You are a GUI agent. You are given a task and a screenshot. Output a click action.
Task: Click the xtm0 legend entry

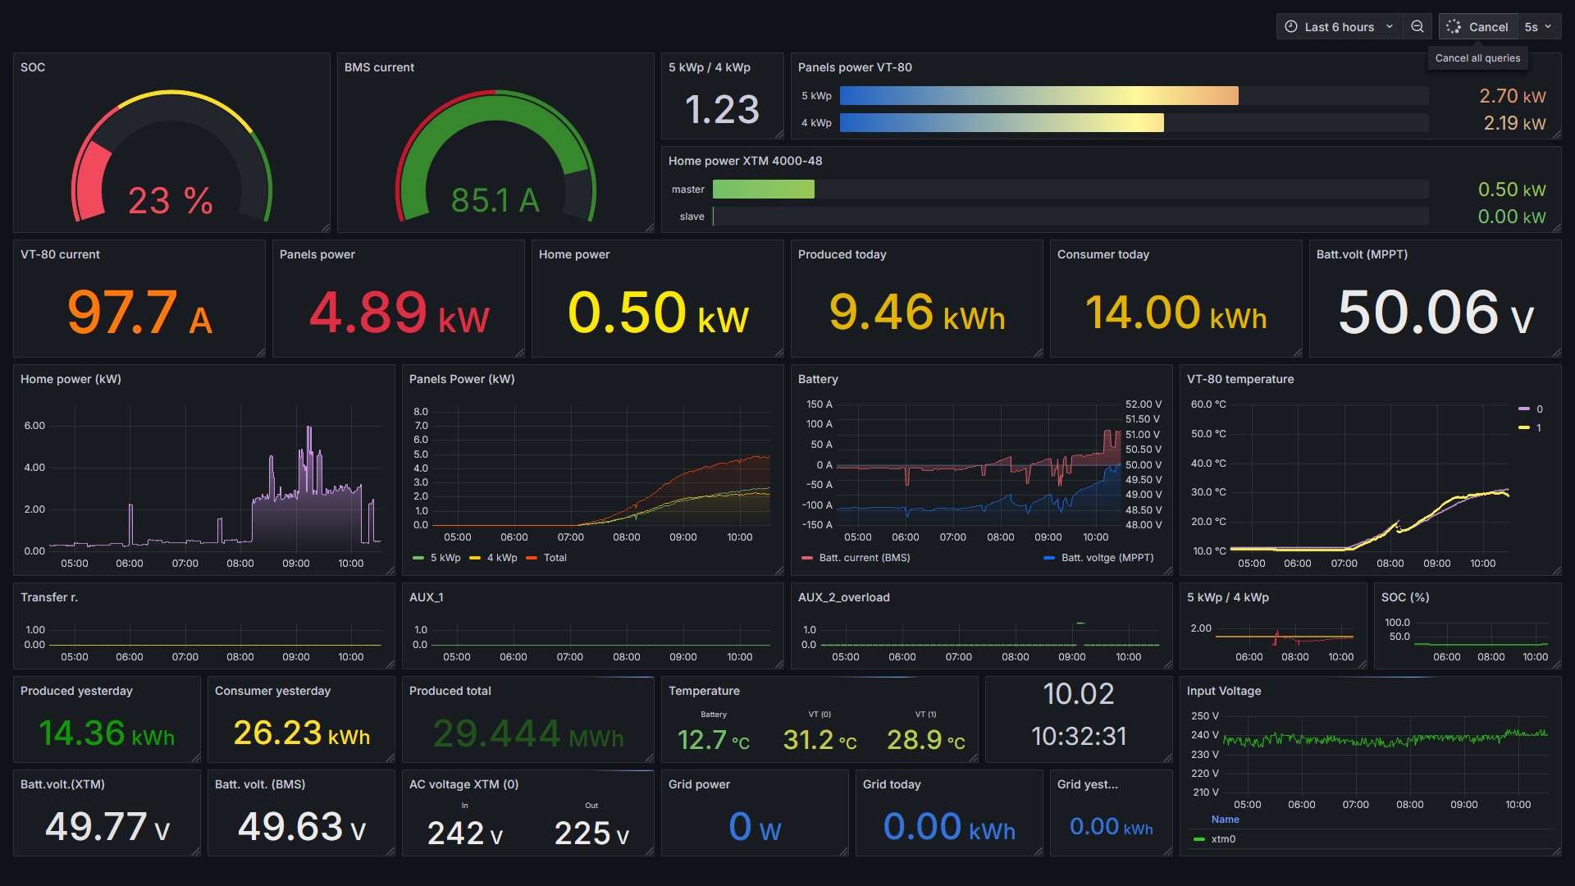(x=1222, y=839)
